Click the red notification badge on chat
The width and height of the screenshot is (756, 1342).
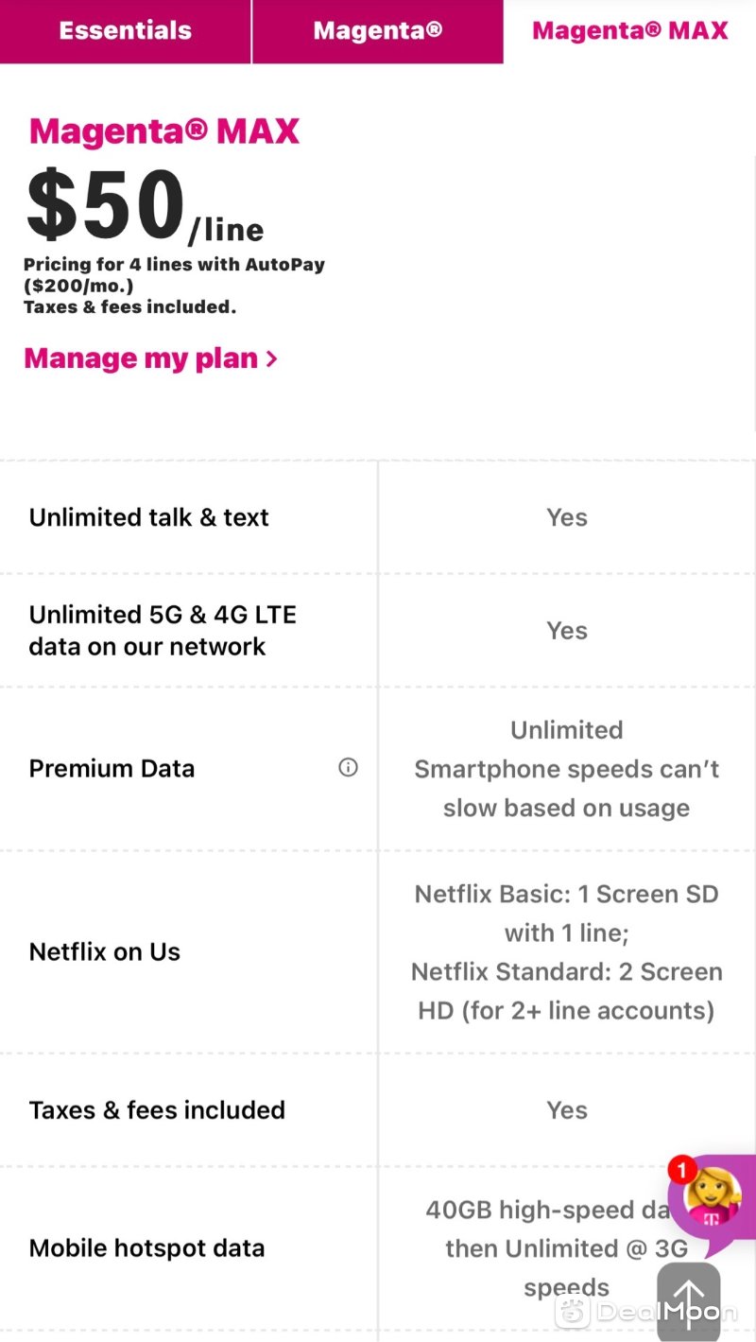(681, 1171)
